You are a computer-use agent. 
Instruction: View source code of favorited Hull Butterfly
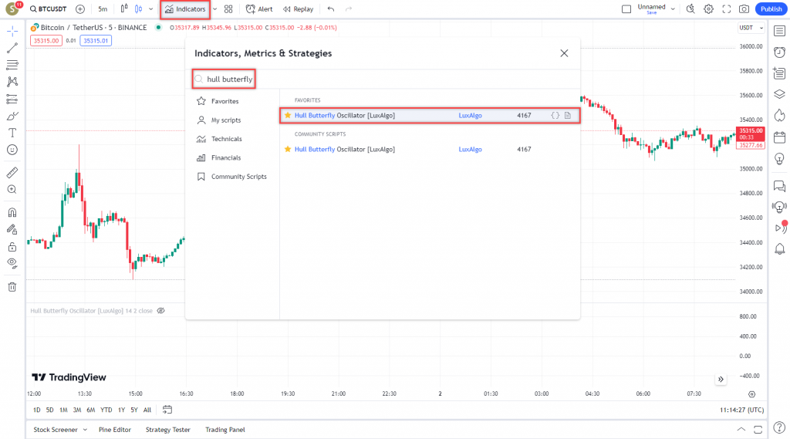555,116
